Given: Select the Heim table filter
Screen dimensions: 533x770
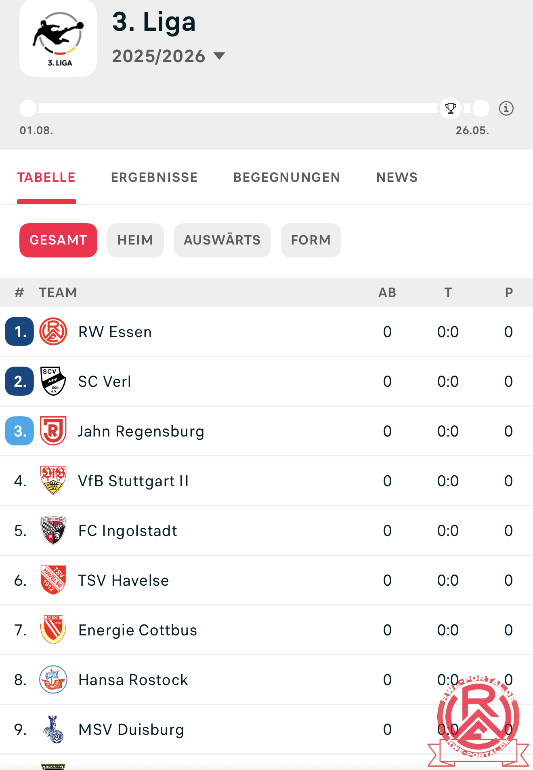Looking at the screenshot, I should [x=135, y=240].
